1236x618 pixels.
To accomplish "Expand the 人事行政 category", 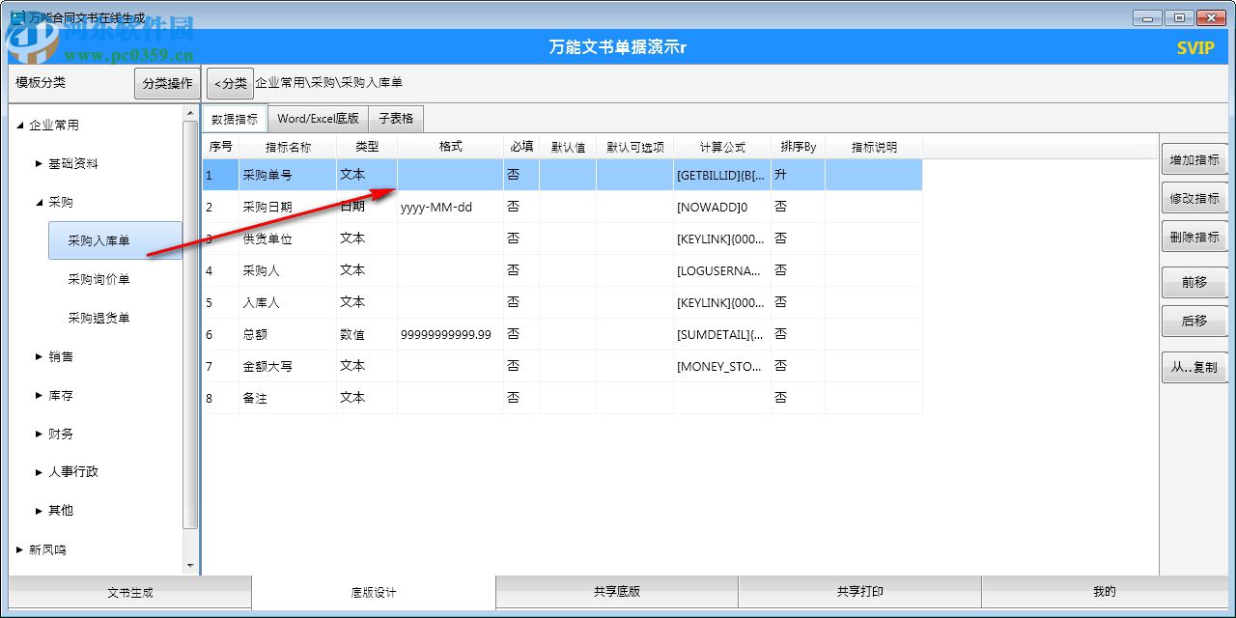I will click(37, 472).
